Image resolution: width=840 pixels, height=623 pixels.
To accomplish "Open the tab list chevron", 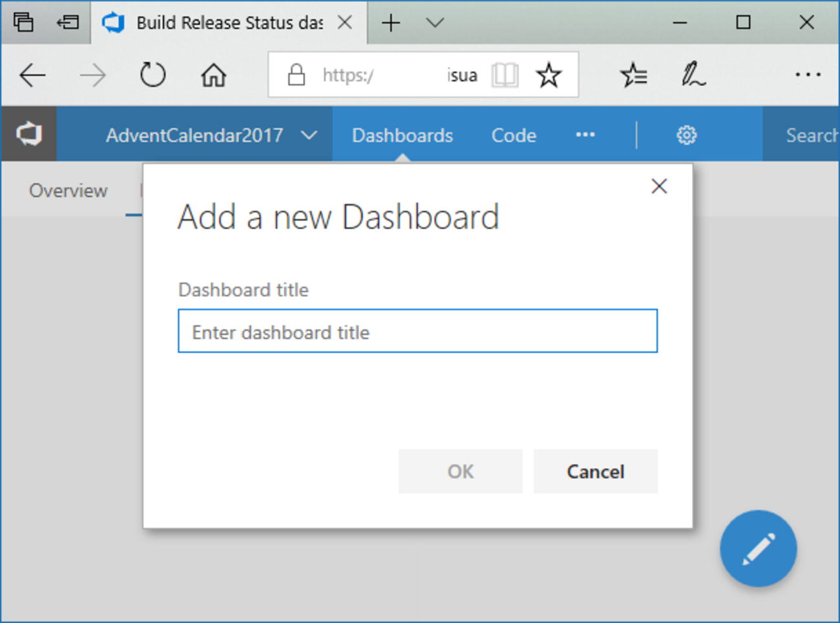I will click(x=435, y=23).
